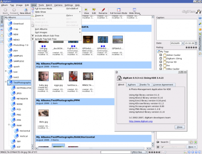Open the Dates calendar left sidebar icon
The image size is (202, 154).
click(x=2, y=30)
